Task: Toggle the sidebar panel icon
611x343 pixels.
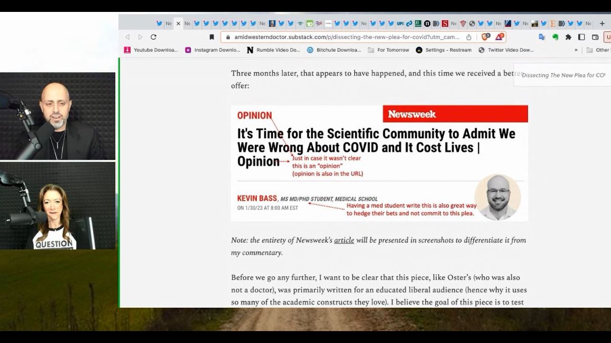Action: pyautogui.click(x=581, y=37)
